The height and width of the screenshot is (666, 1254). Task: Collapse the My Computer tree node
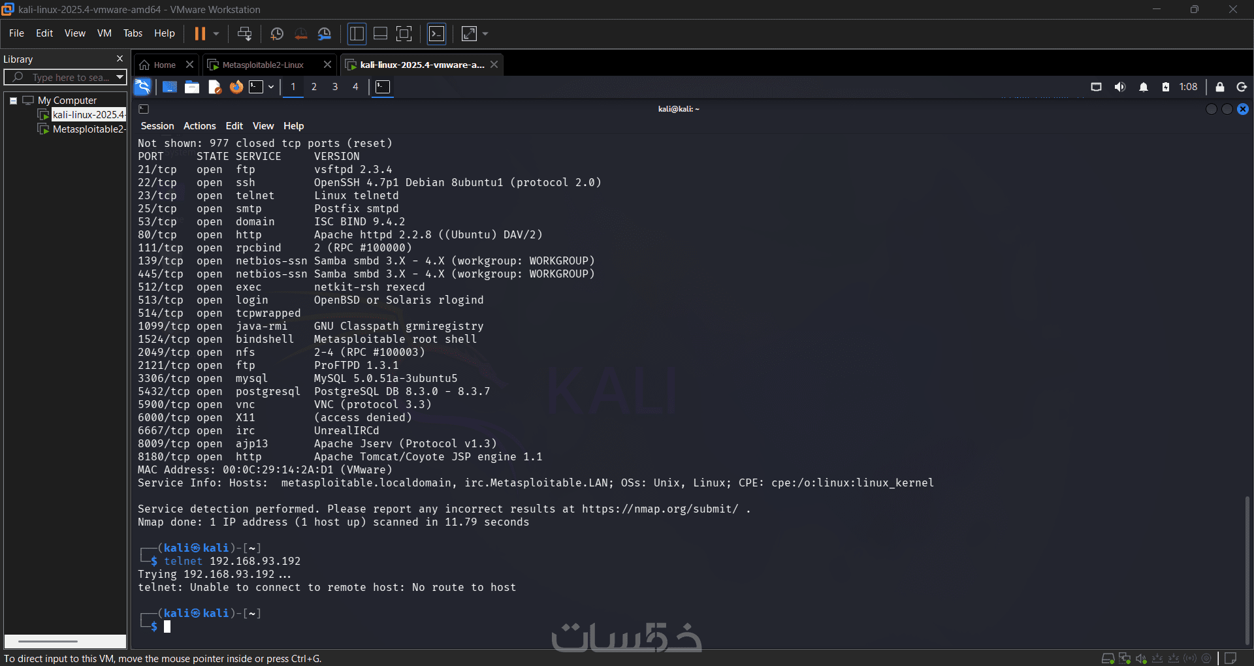pyautogui.click(x=13, y=101)
